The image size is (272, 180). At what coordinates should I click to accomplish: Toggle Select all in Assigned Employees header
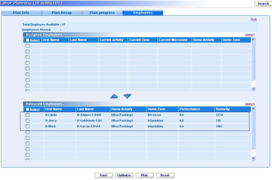(x=27, y=40)
